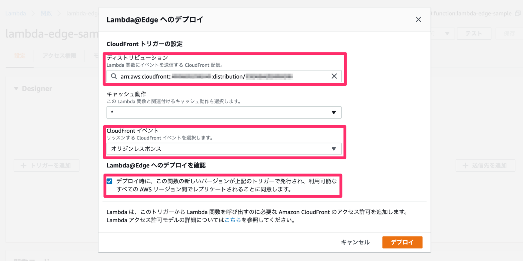Click the テスト button
This screenshot has width=523, height=261.
[474, 33]
